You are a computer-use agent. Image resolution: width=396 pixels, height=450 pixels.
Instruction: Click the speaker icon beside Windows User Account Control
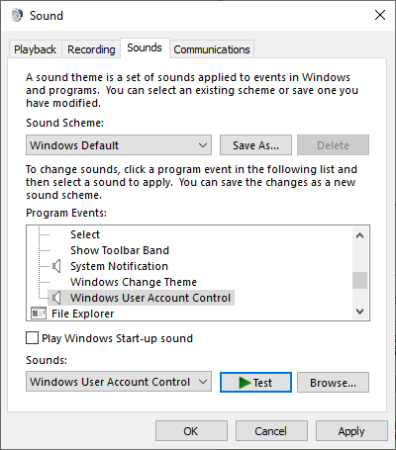(x=56, y=298)
